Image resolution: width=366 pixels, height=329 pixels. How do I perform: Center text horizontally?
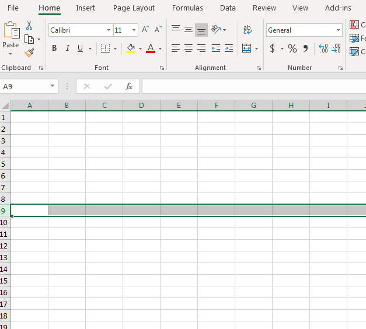point(189,48)
